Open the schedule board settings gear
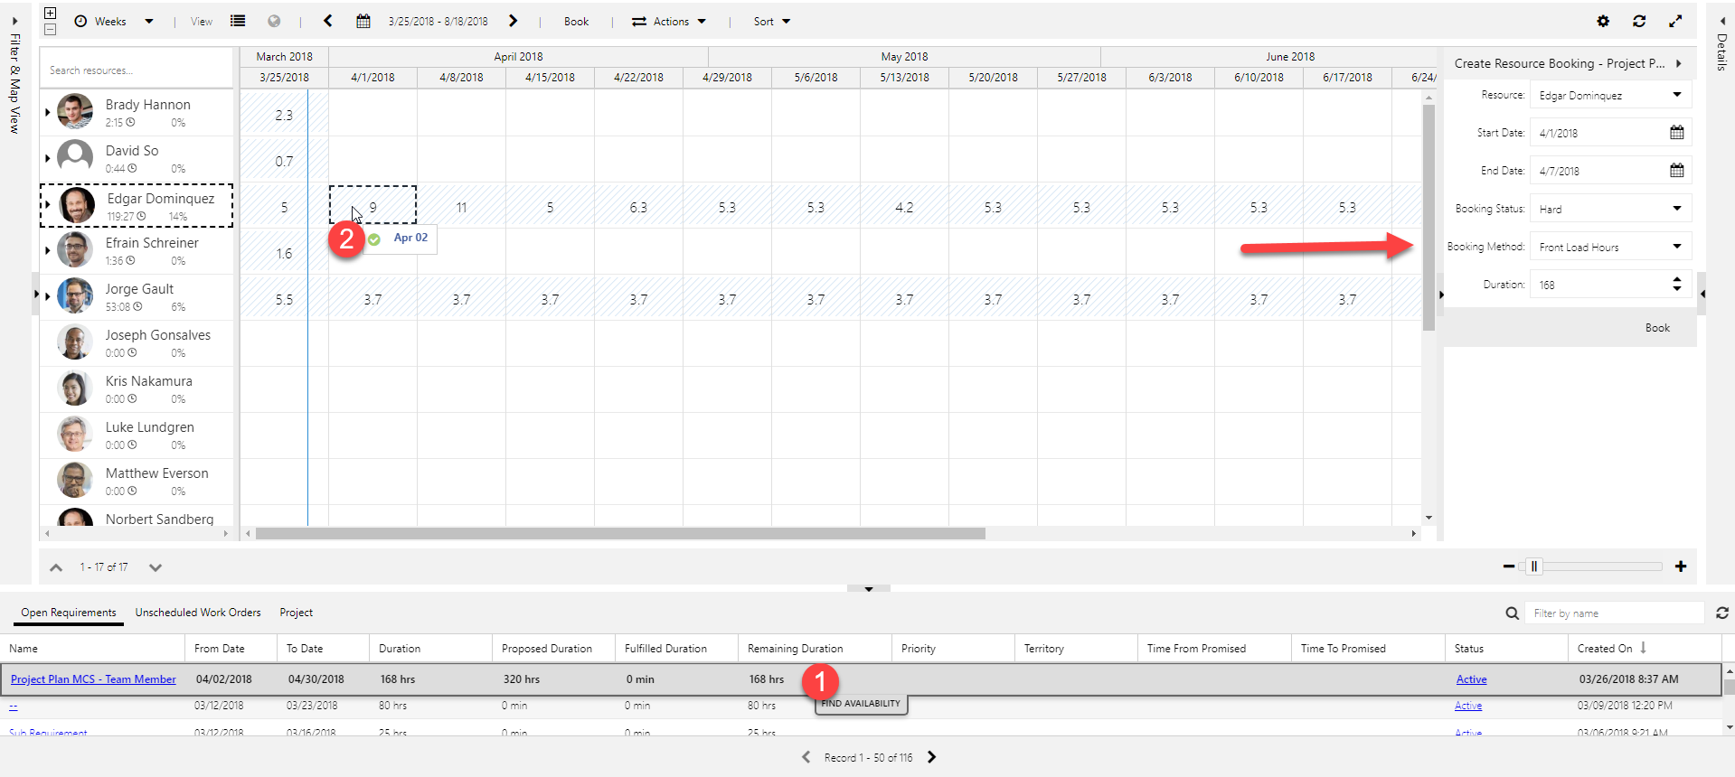 (x=1603, y=22)
